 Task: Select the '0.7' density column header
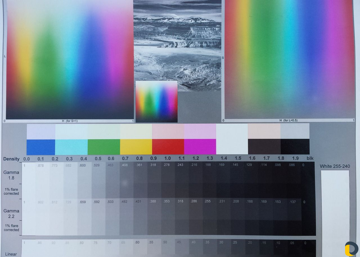pyautogui.click(x=125, y=158)
